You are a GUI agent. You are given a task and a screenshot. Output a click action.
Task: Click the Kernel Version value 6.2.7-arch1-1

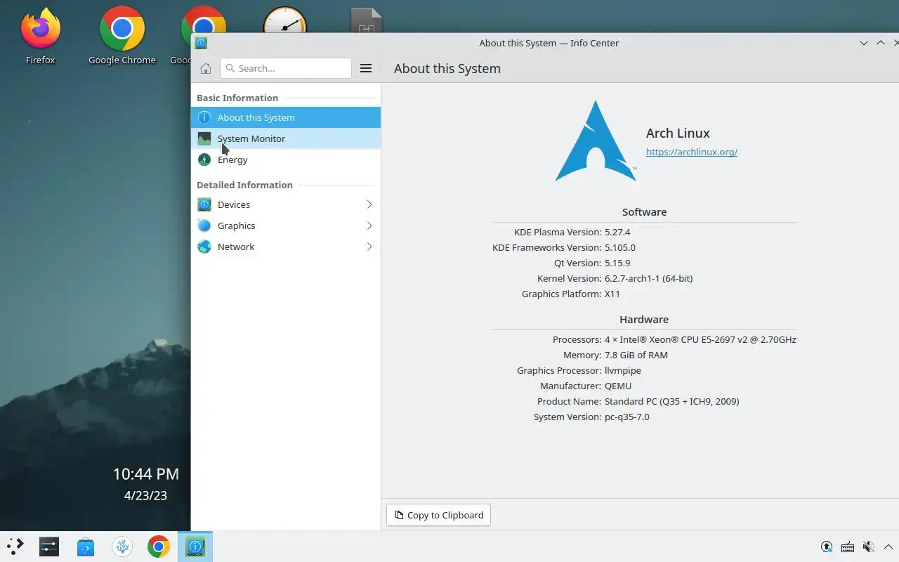648,278
